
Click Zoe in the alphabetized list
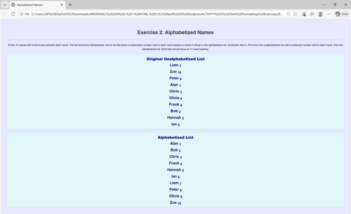coord(173,203)
